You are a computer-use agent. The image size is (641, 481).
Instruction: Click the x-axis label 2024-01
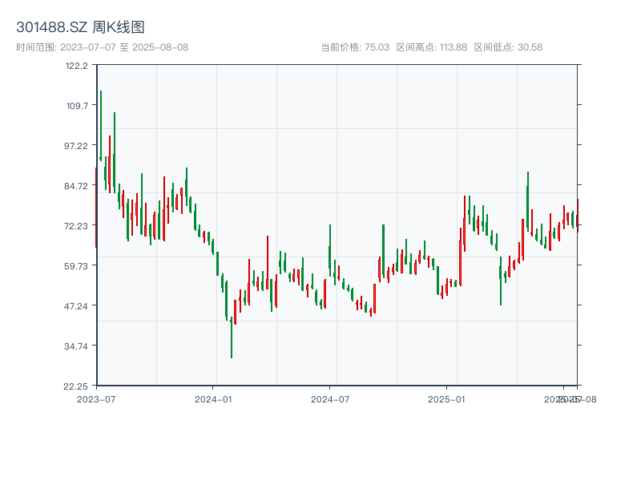[x=213, y=399]
